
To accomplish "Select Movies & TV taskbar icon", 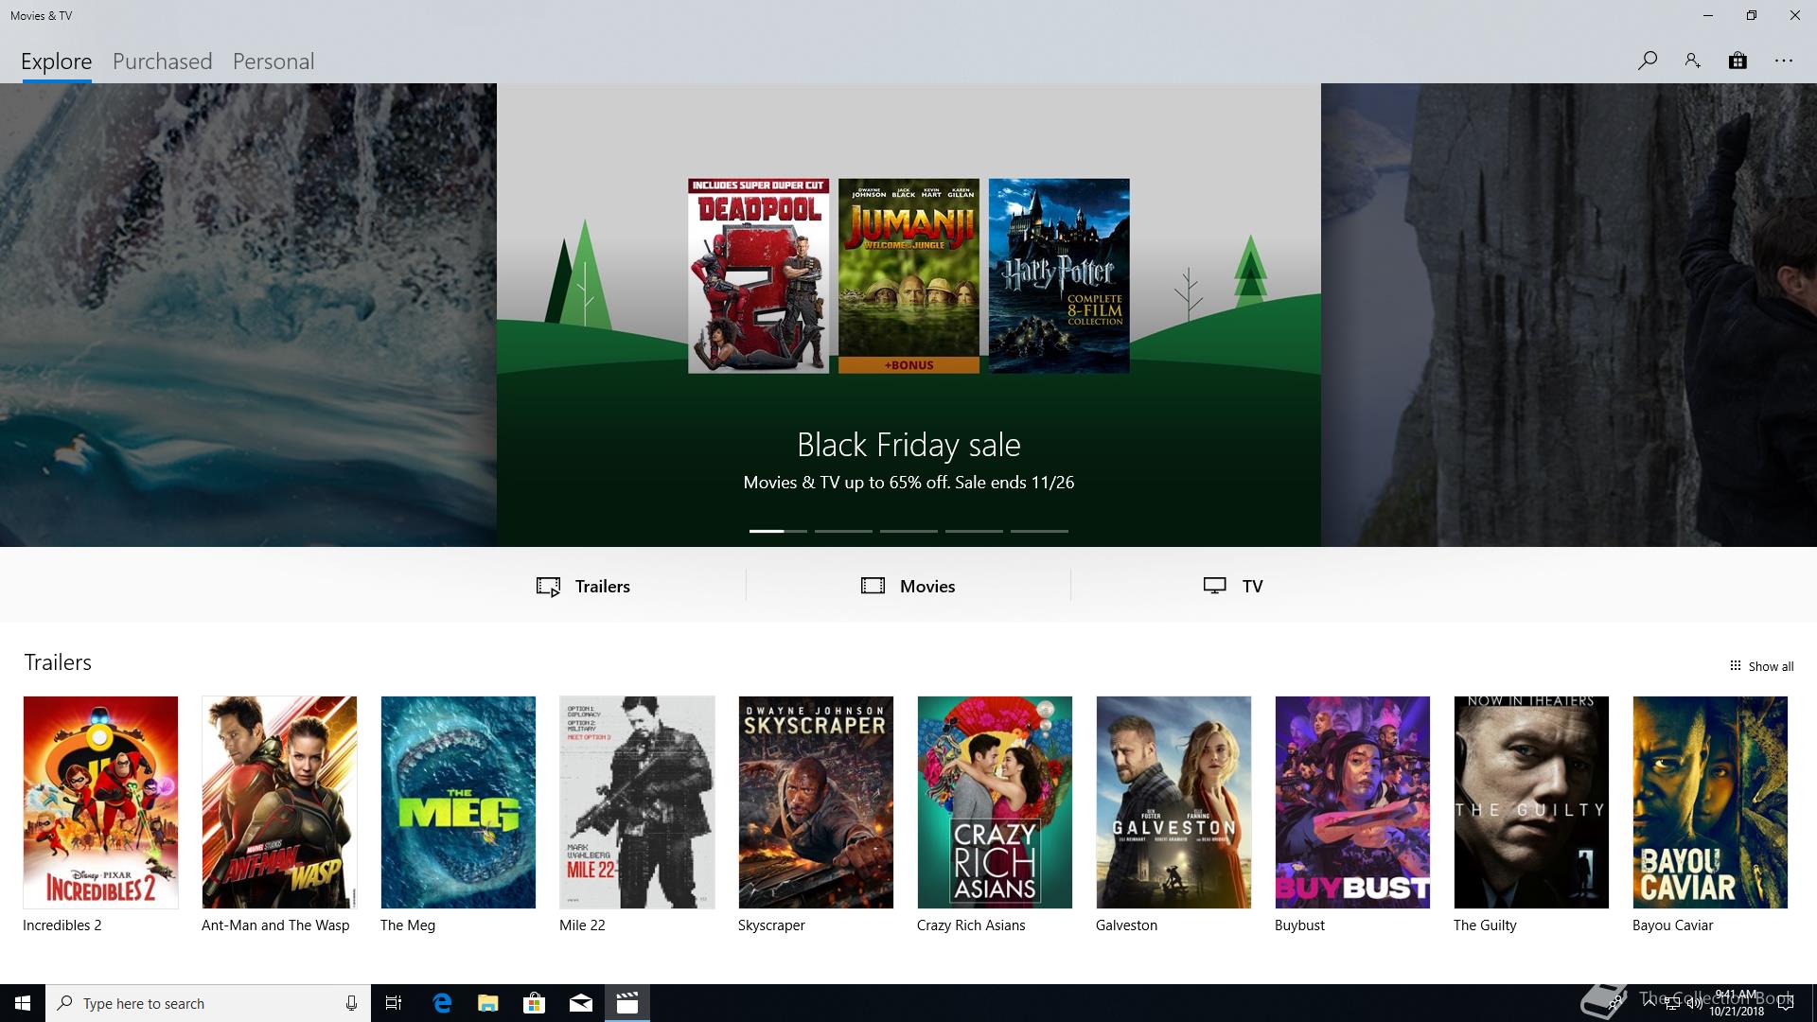I will [x=626, y=1003].
